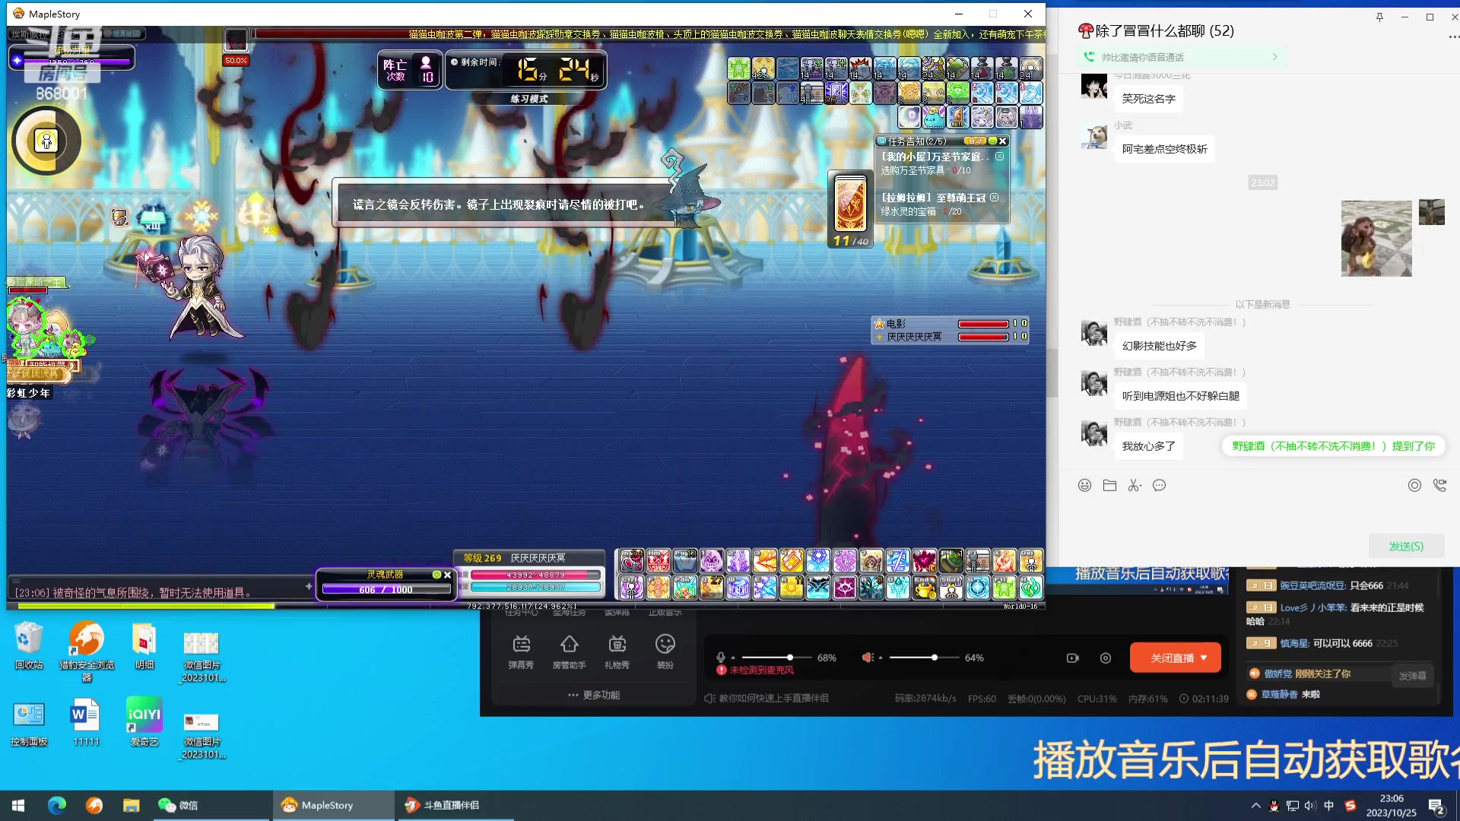Open 教你如何快速上手直播伴侣 tutorial link
Image resolution: width=1460 pixels, height=821 pixels.
pos(766,698)
